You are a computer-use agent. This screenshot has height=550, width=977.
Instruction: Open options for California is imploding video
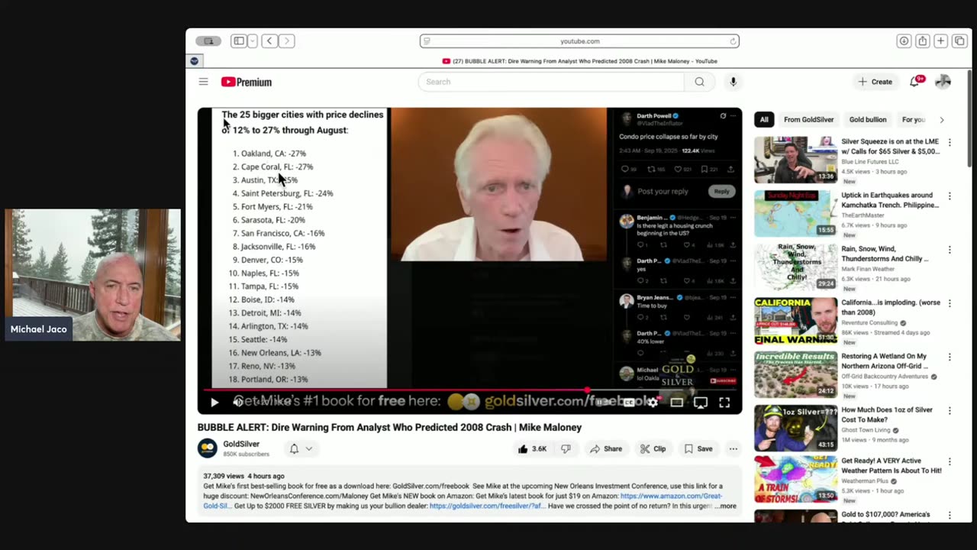pos(950,303)
